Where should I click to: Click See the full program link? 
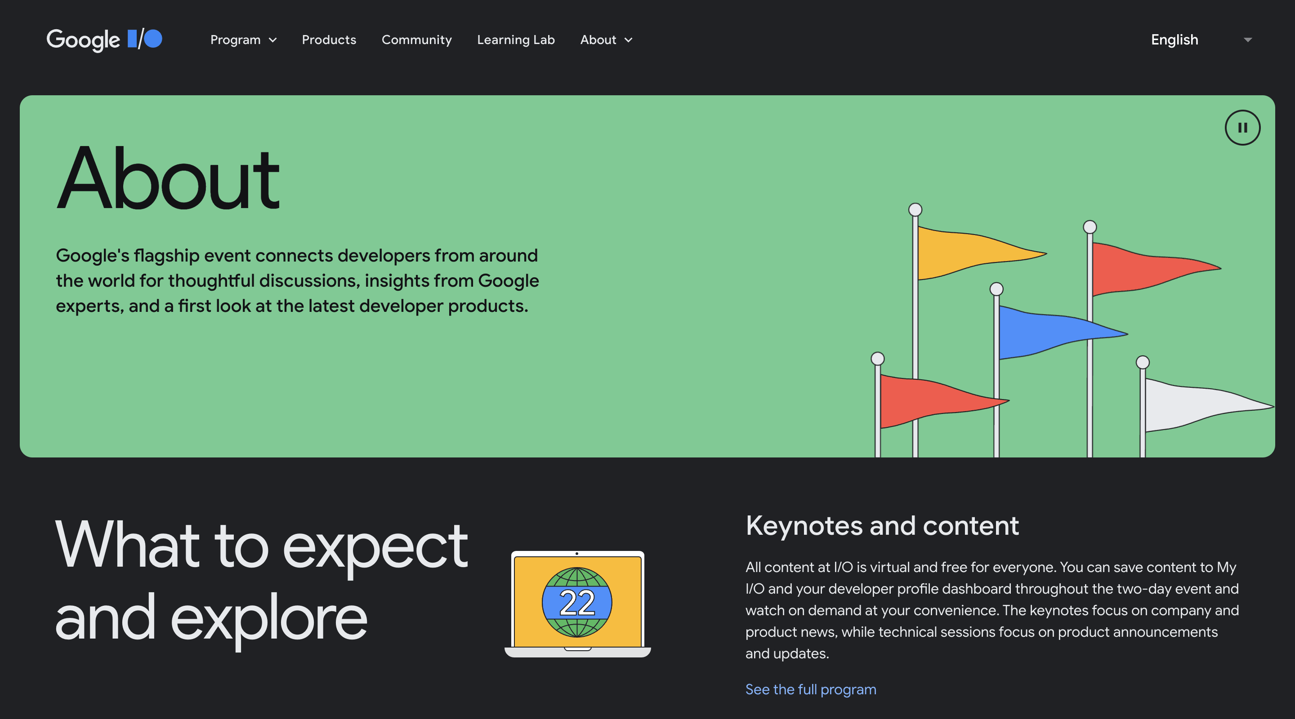tap(810, 689)
